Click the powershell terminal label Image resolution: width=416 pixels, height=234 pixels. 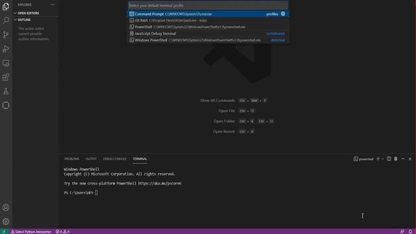(x=363, y=159)
